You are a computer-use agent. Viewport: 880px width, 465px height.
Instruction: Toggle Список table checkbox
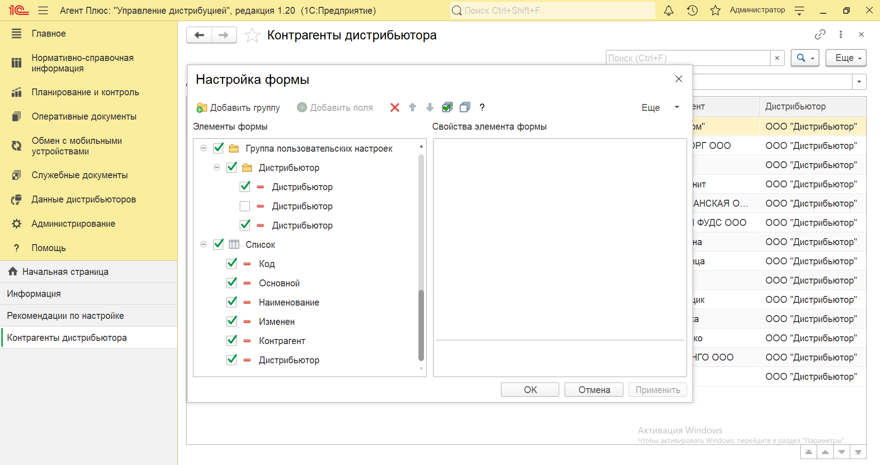219,244
